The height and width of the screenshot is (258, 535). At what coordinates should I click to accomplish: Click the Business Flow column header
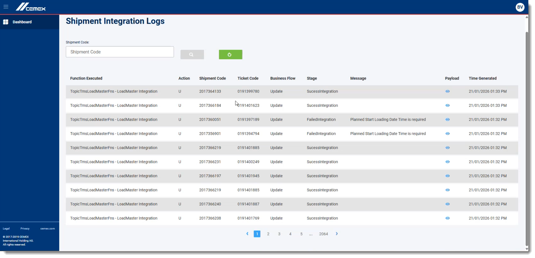pyautogui.click(x=283, y=78)
